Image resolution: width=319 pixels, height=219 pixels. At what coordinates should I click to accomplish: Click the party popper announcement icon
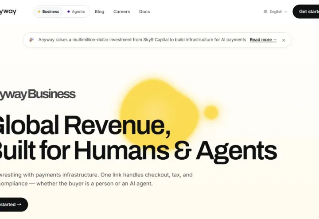click(31, 40)
